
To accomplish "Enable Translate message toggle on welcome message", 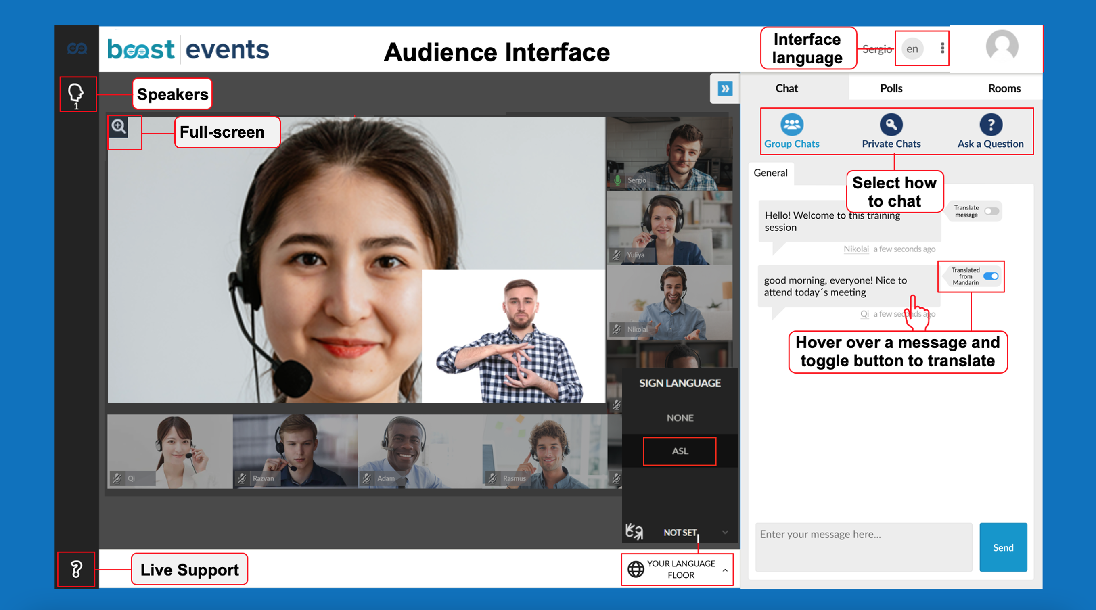I will [x=991, y=211].
